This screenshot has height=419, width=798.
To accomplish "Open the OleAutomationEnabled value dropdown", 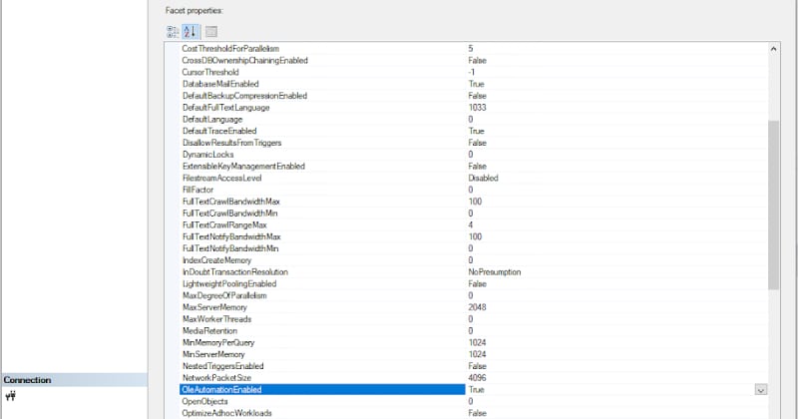I will click(x=760, y=390).
